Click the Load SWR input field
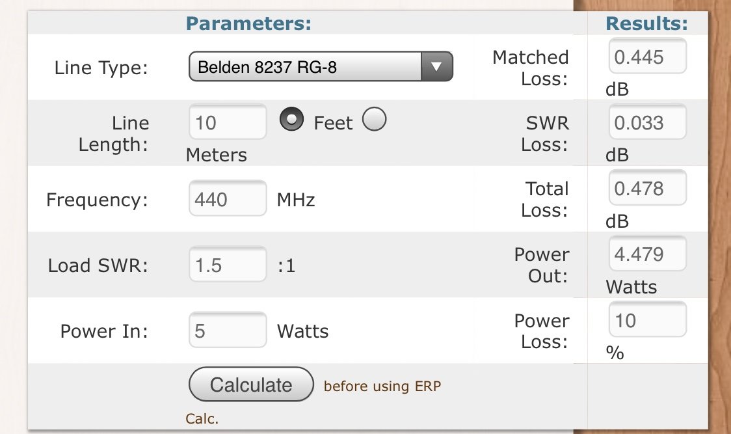This screenshot has width=731, height=434. click(228, 265)
